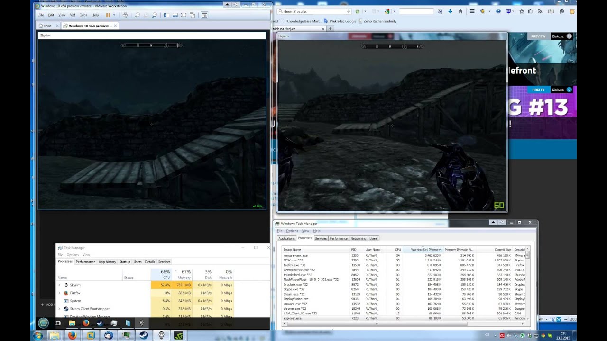This screenshot has height=341, width=607.
Task: Switch to Applications tab in Windows Task Manager
Action: (286, 238)
